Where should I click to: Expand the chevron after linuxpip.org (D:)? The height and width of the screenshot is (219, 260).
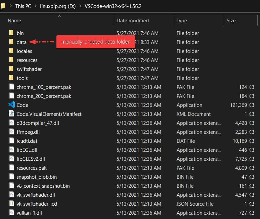[80, 6]
